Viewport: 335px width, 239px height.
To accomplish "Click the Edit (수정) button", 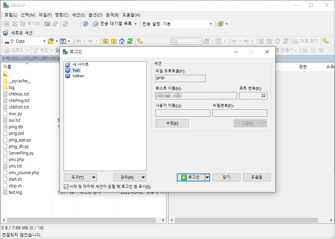I will coord(172,123).
